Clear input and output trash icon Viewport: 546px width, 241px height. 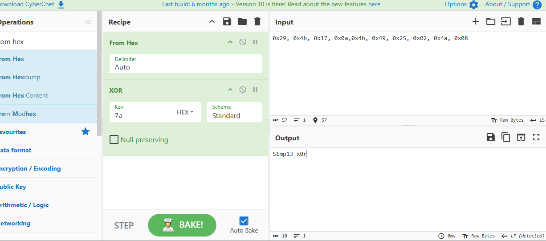tap(521, 22)
